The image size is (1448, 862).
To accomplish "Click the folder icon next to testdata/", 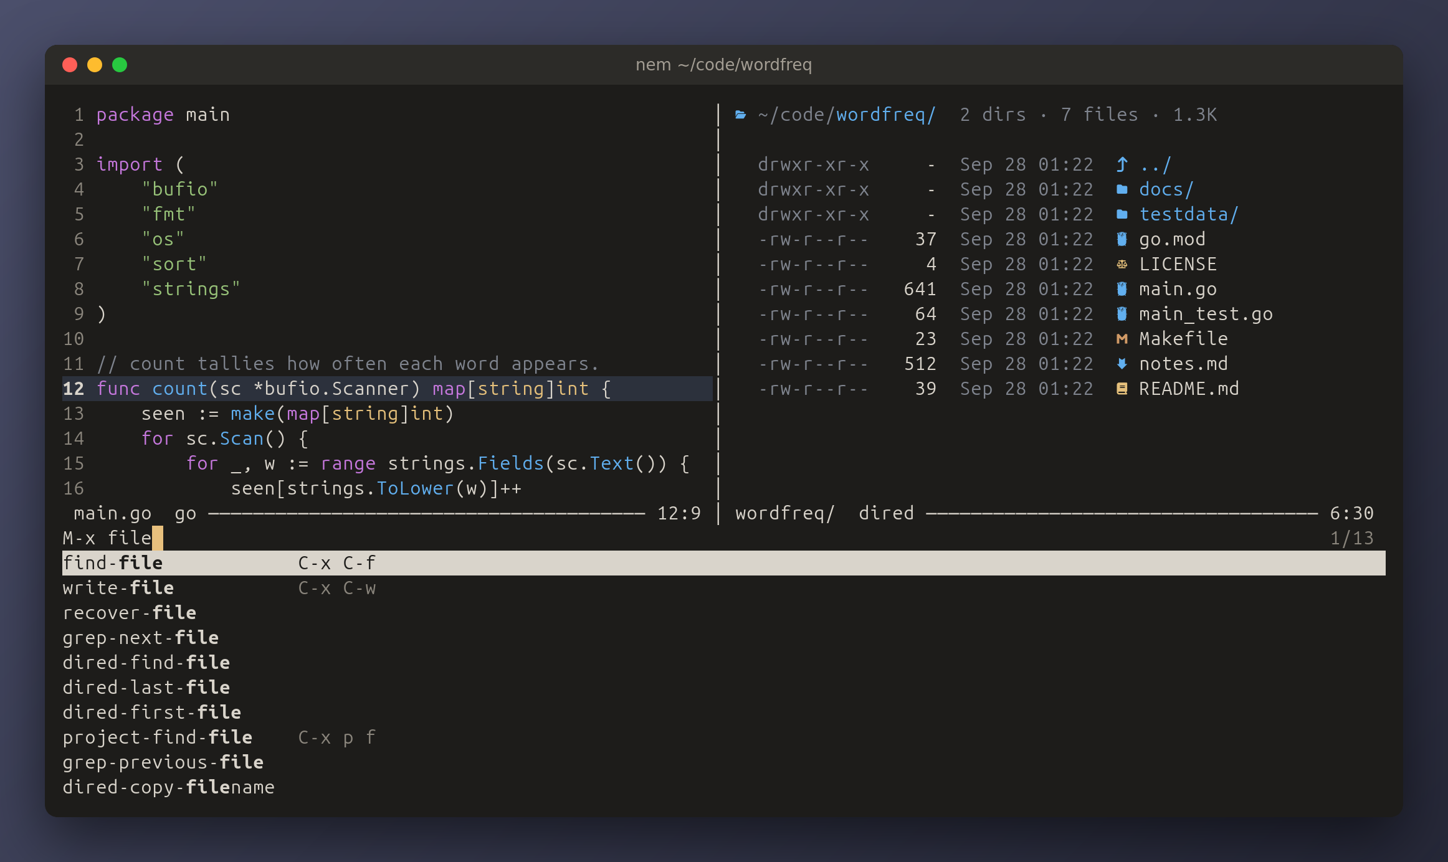I will 1122,214.
